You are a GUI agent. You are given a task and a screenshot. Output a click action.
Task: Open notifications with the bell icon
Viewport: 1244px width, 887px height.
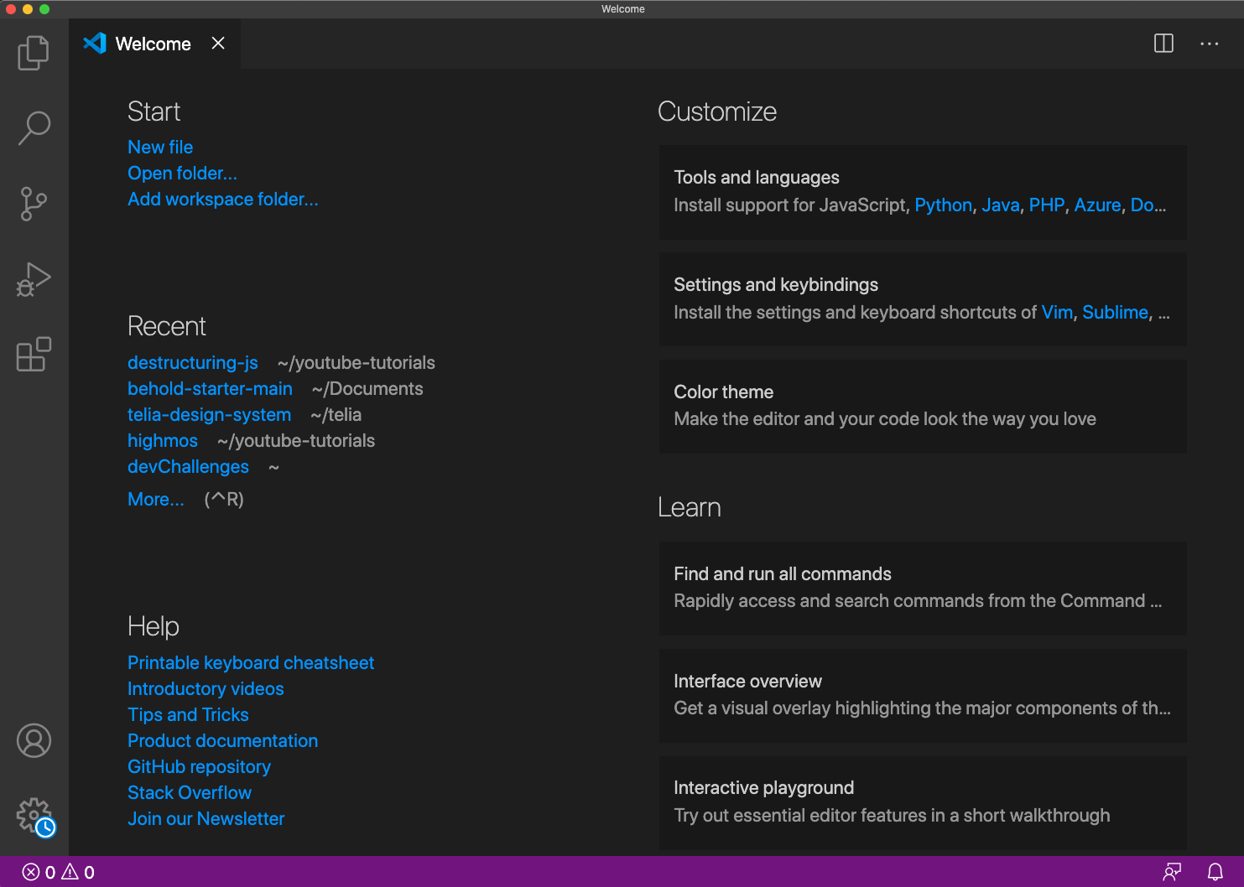click(1216, 871)
